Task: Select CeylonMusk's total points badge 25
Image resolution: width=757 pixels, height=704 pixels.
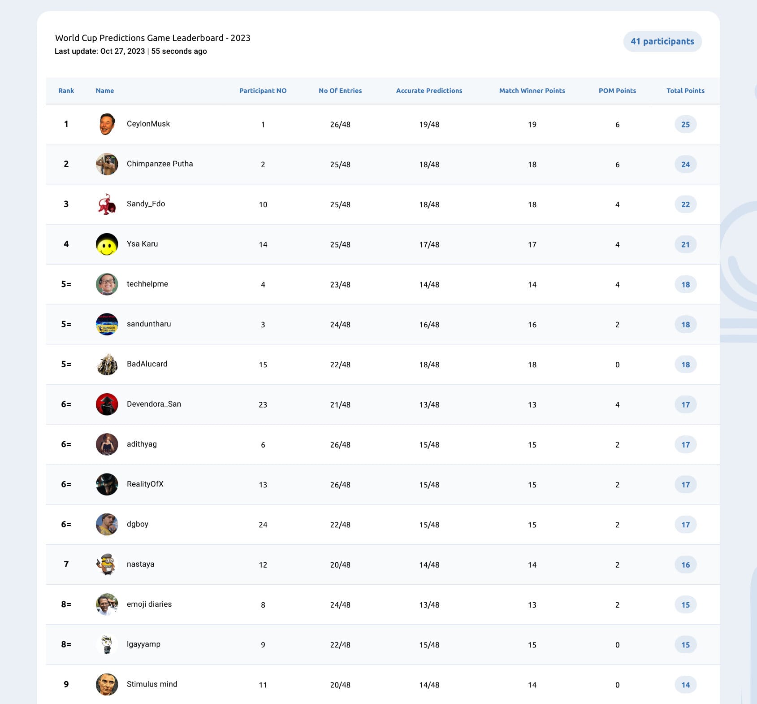Action: (685, 124)
